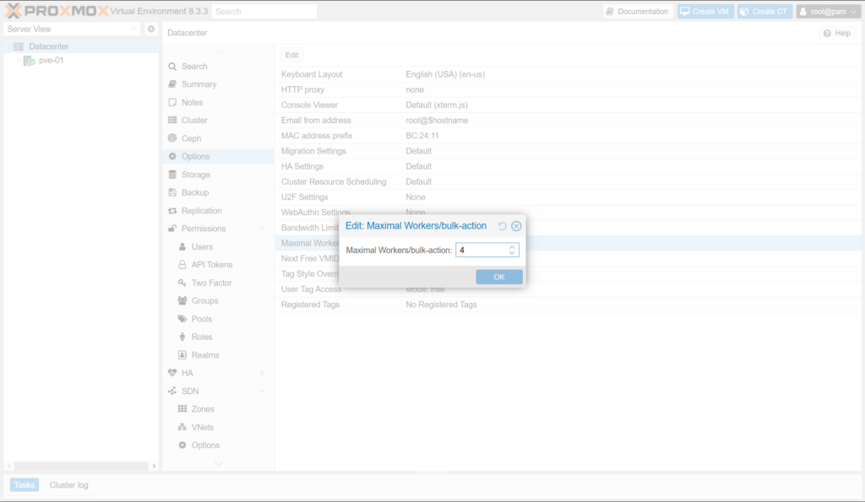
Task: Click the reset icon in the edit dialog
Action: 503,226
